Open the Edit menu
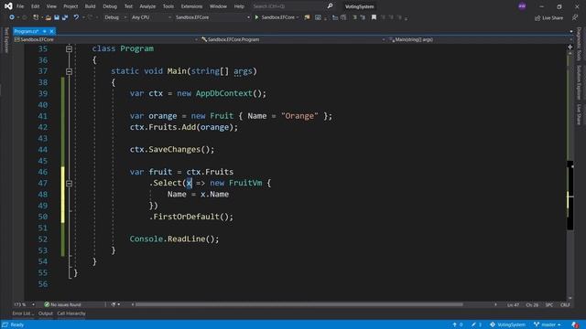 (x=35, y=6)
